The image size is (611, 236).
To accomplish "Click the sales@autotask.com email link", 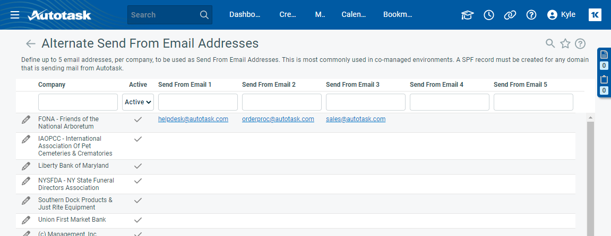I will click(x=356, y=119).
